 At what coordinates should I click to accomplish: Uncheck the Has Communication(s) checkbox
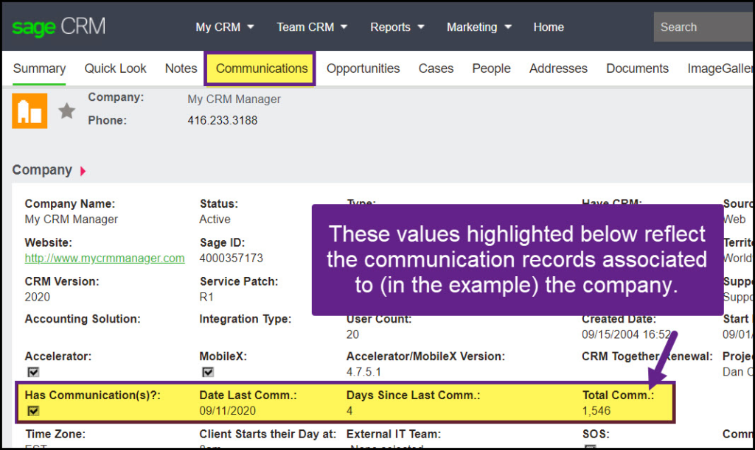pyautogui.click(x=33, y=411)
